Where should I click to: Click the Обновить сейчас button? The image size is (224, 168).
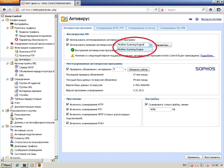[139, 69]
